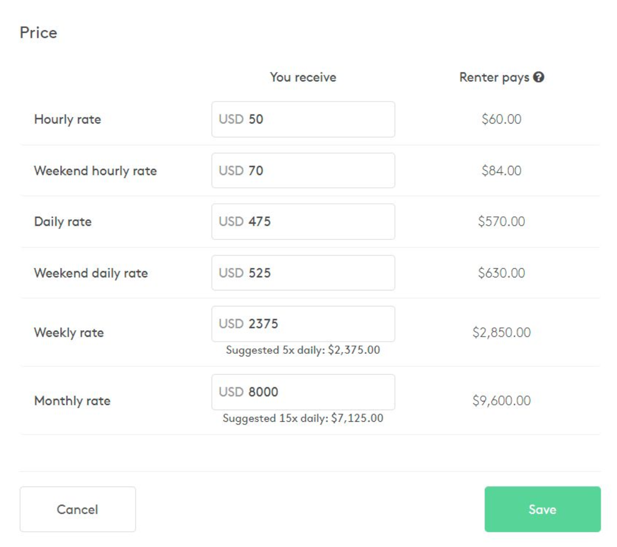Select the Daily rate USD 475 field
The width and height of the screenshot is (617, 547).
coord(303,222)
